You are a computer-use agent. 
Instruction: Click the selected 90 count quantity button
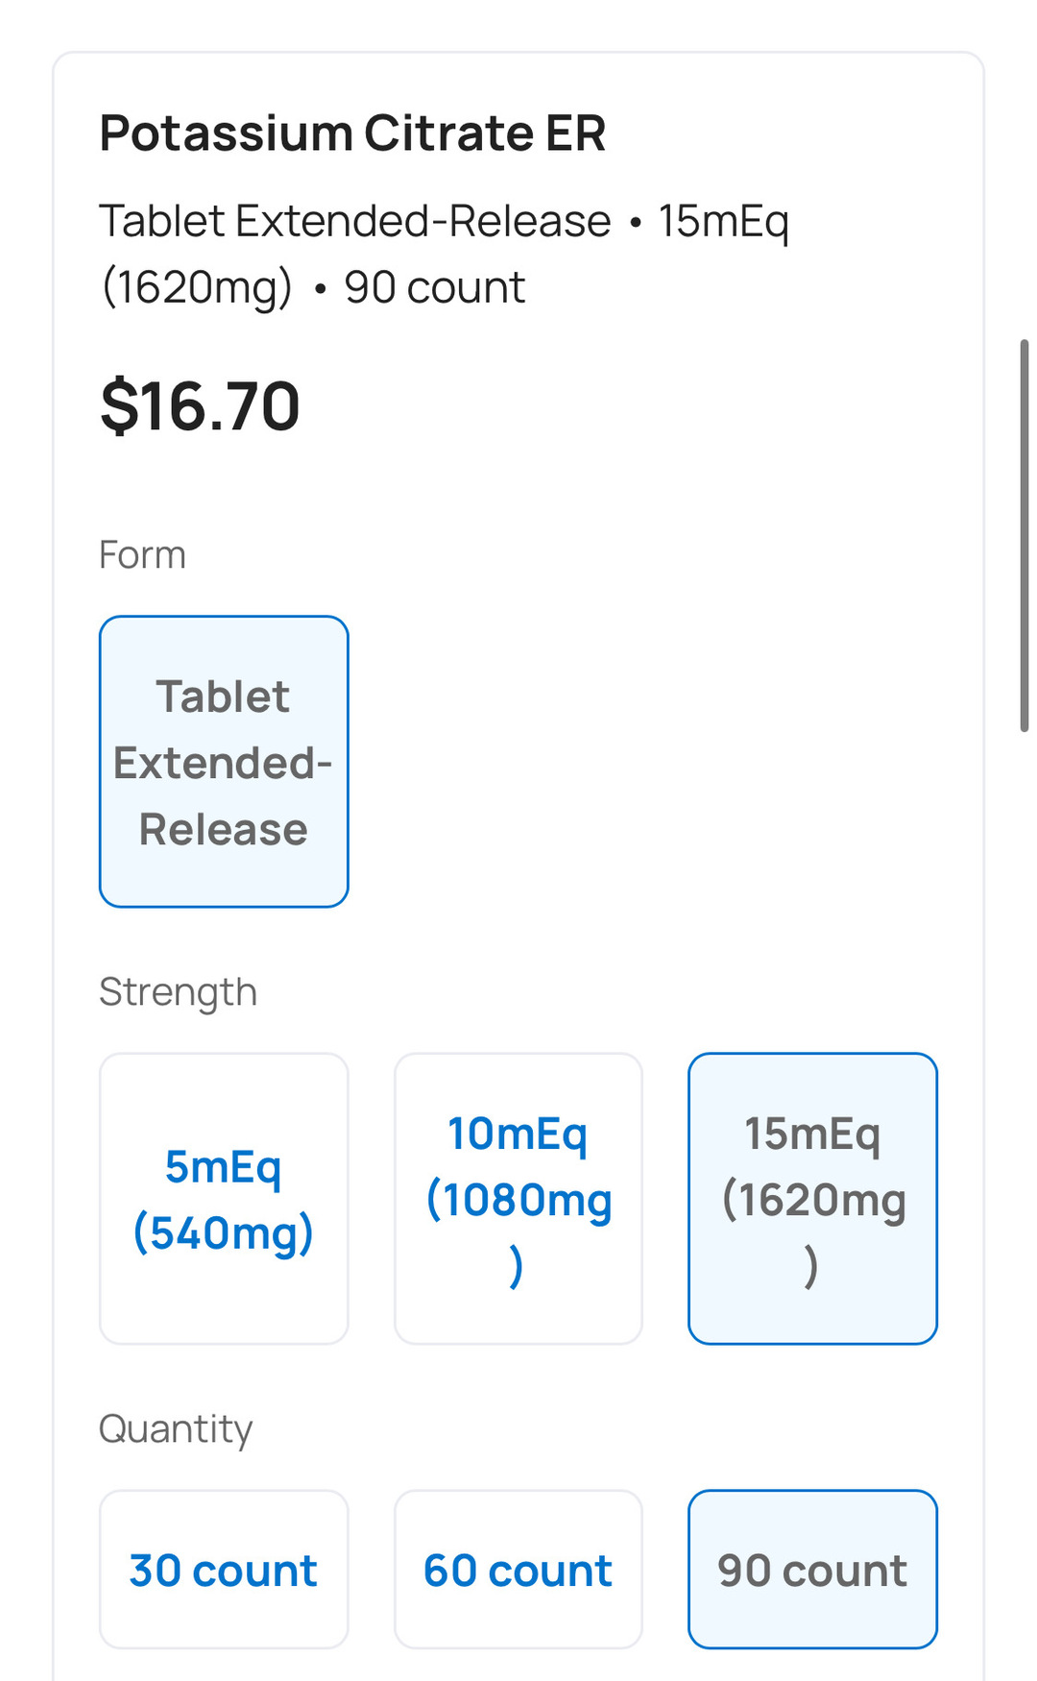812,1571
